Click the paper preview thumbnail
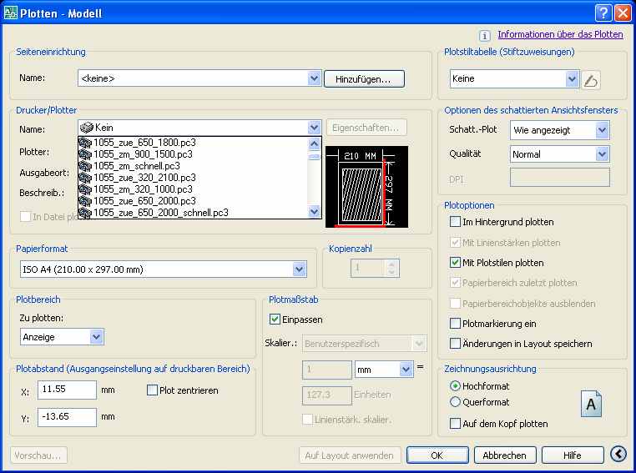Screen dimensions: 636x473 pos(366,187)
